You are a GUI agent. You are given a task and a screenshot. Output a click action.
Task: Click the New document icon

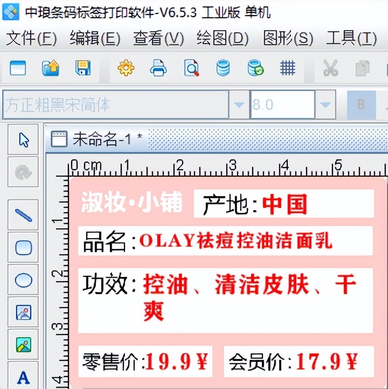click(18, 68)
